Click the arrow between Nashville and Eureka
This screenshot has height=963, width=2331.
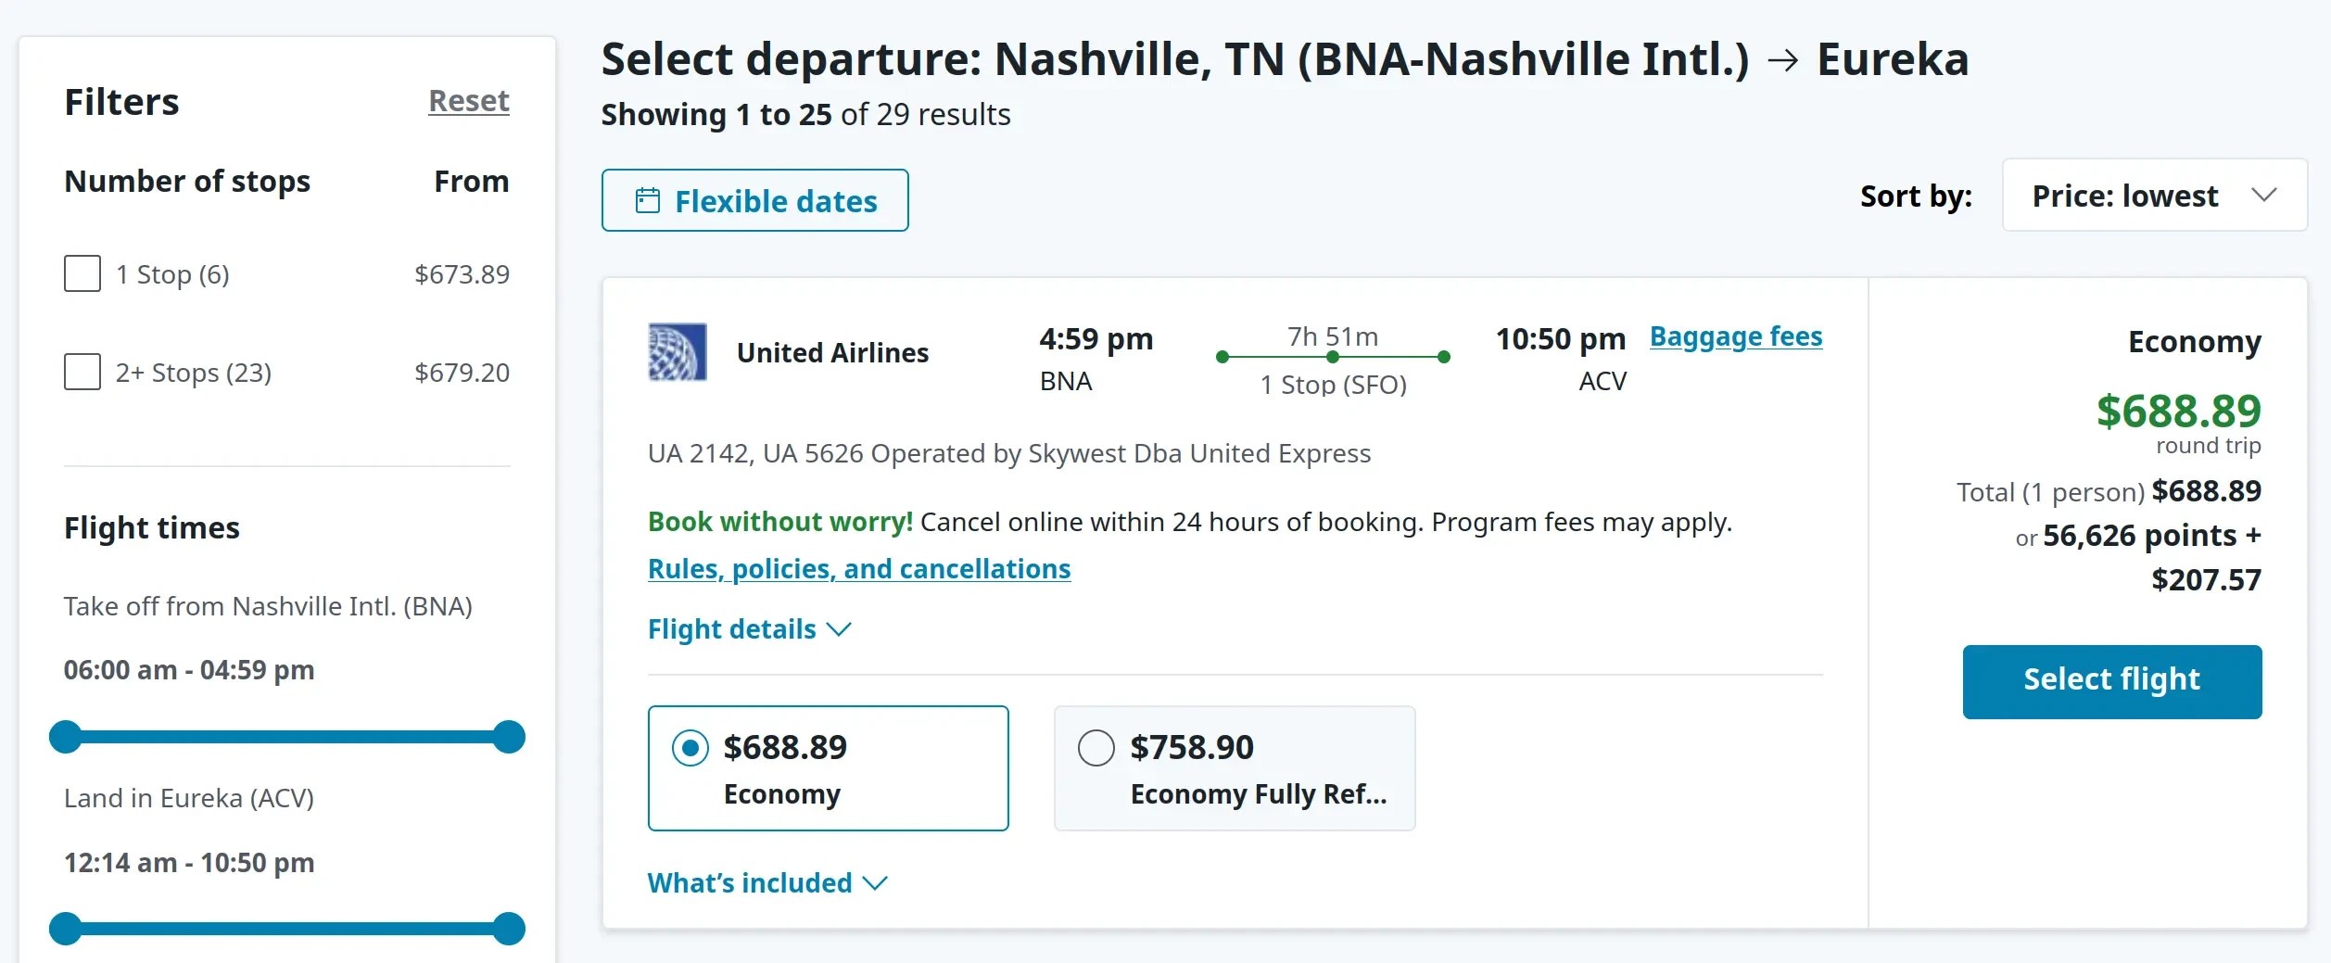click(x=1782, y=61)
